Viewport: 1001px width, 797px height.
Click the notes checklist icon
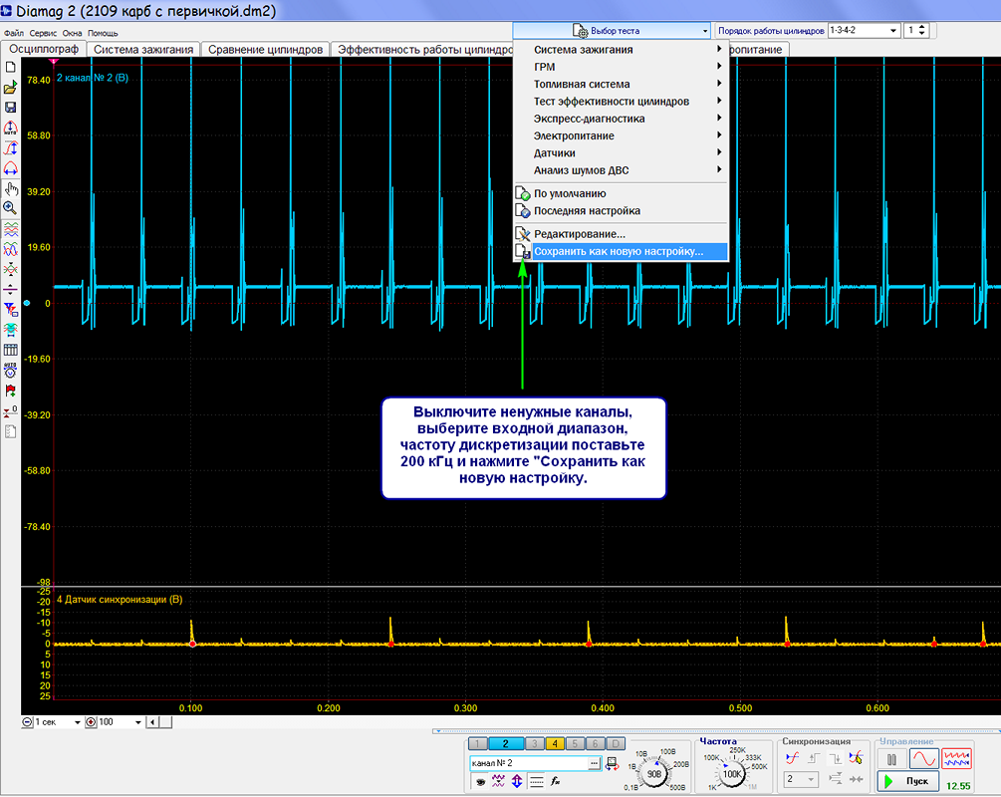10,432
